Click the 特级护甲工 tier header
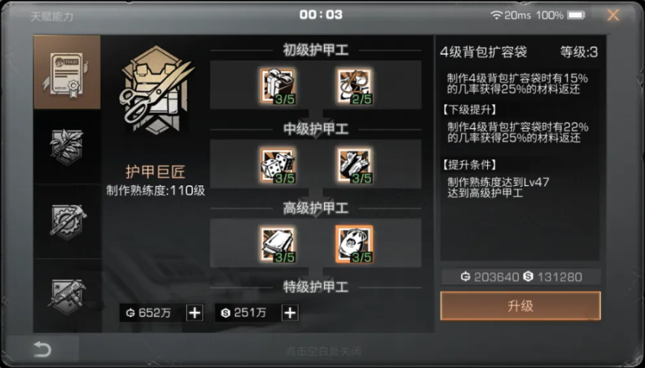 [x=315, y=287]
